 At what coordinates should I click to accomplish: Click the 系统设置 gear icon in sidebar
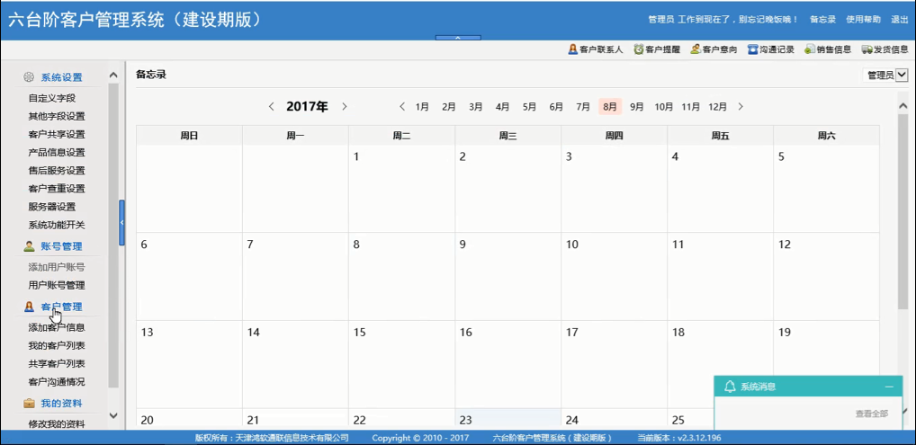[x=29, y=77]
